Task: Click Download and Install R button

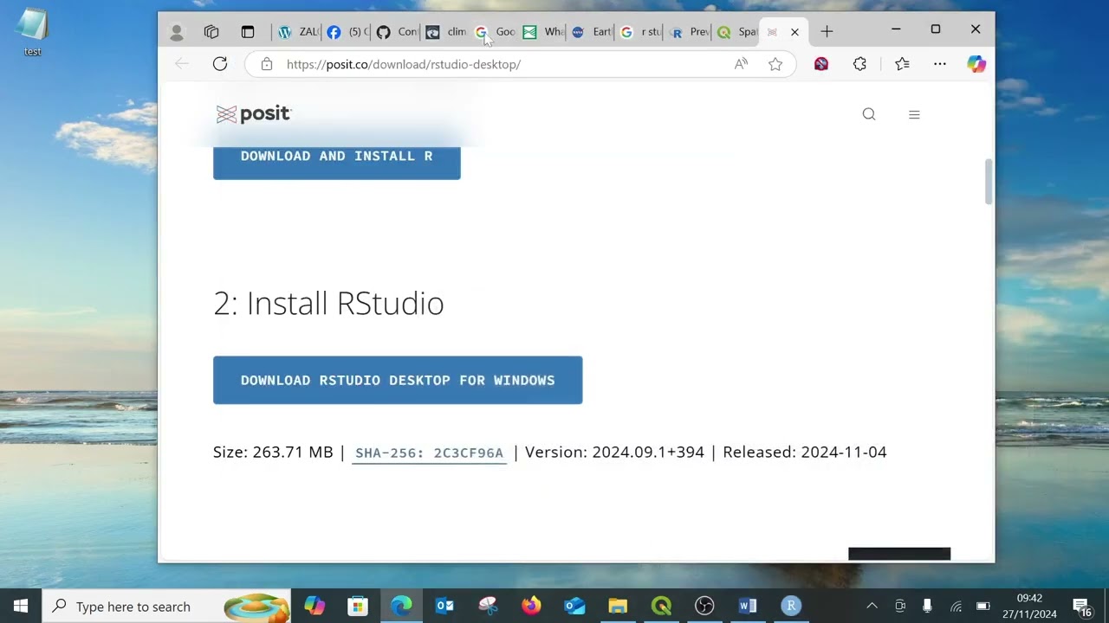Action: click(337, 161)
